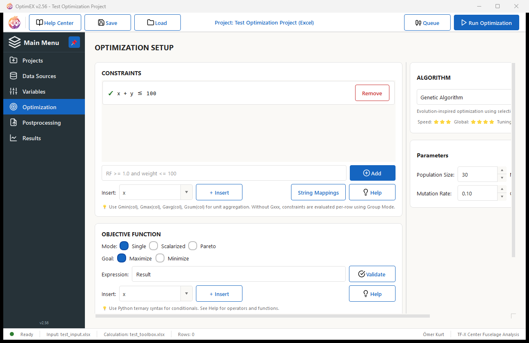The height and width of the screenshot is (343, 529).
Task: Open Data Sources from the sidebar
Action: point(14,76)
